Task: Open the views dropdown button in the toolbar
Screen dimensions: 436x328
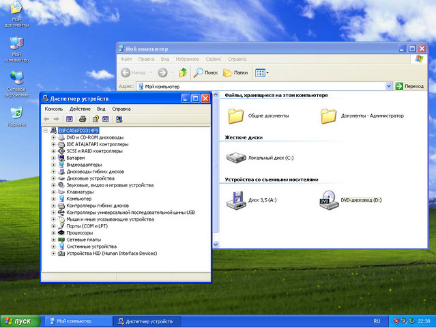Action: (x=261, y=72)
